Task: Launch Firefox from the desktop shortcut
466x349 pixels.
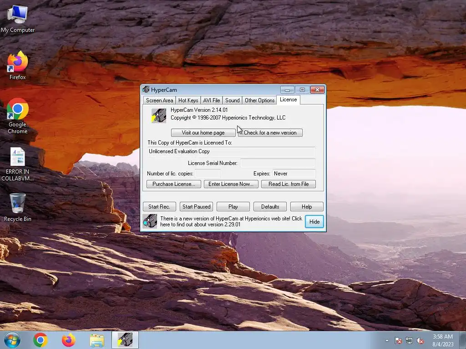Action: coord(18,65)
